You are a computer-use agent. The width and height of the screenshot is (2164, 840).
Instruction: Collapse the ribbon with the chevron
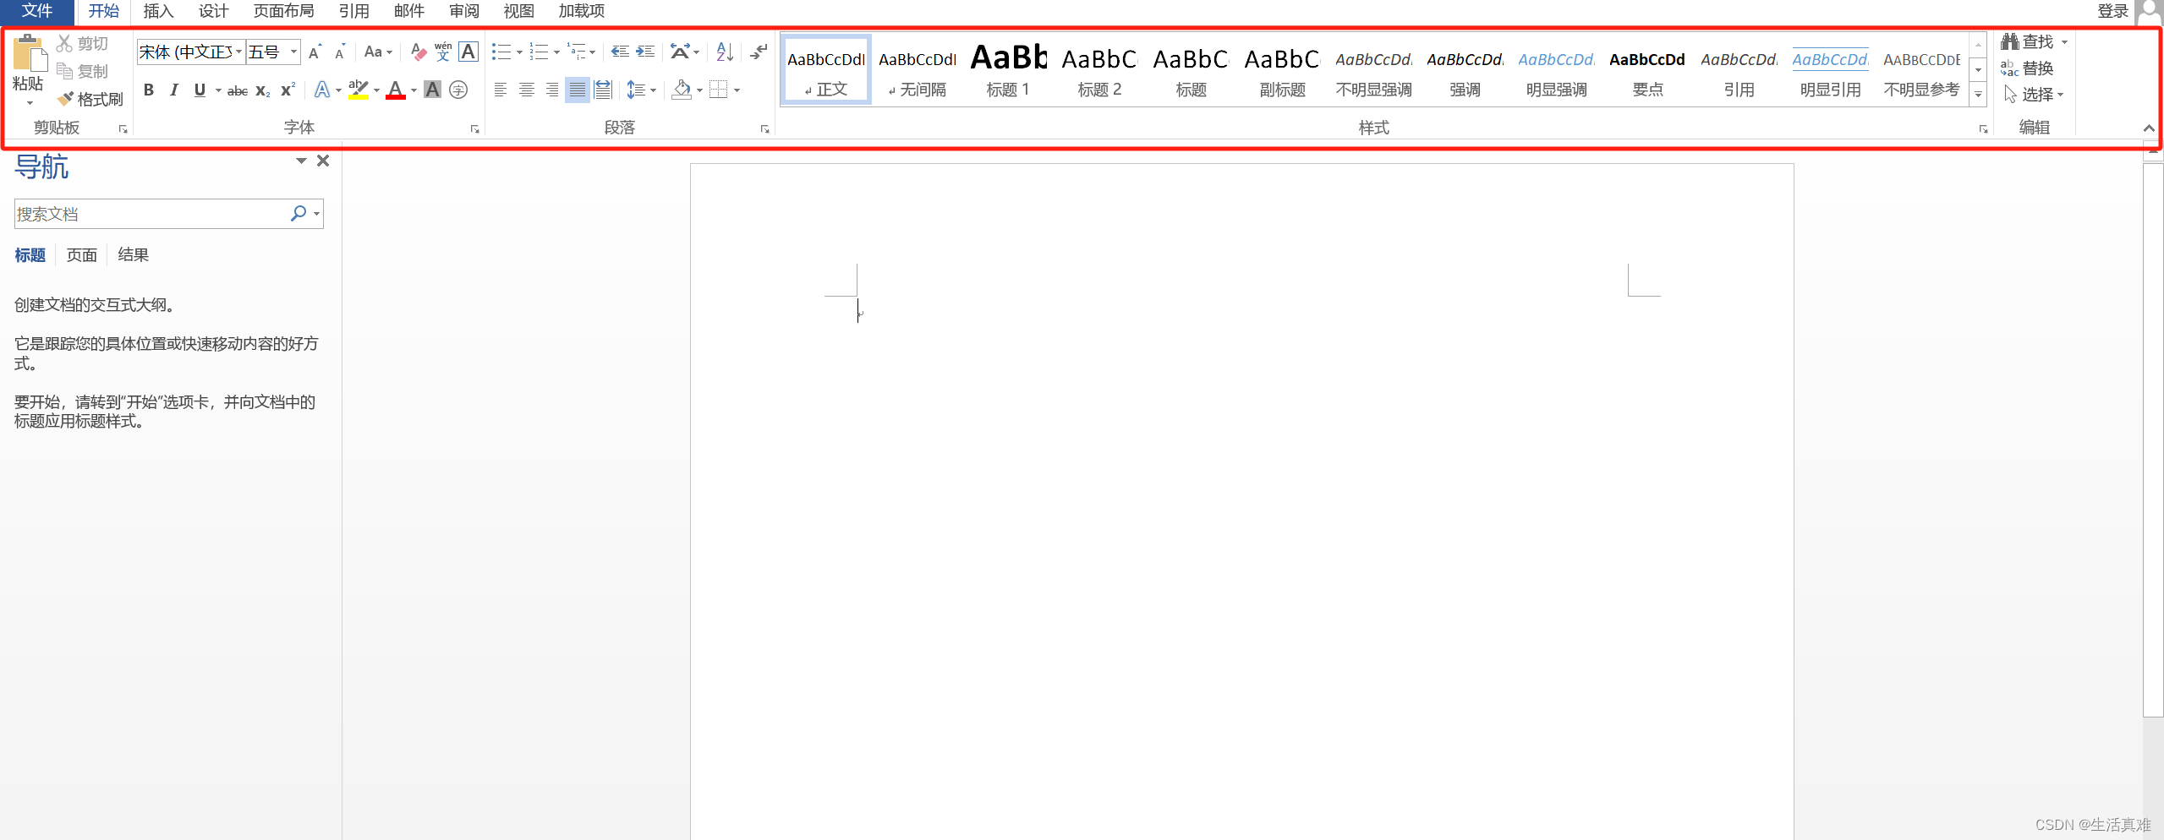[2149, 128]
